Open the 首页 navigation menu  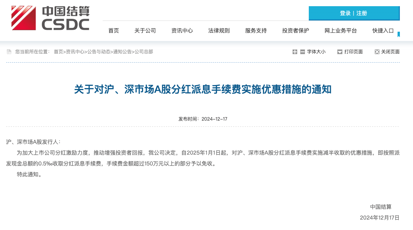click(113, 31)
